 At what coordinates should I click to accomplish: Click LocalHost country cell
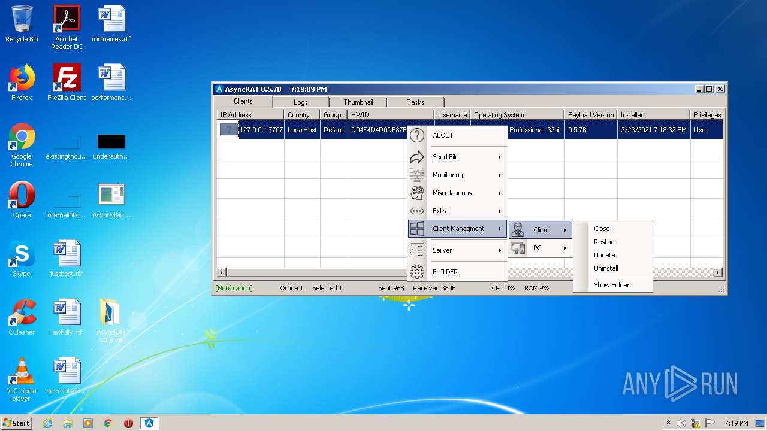302,130
